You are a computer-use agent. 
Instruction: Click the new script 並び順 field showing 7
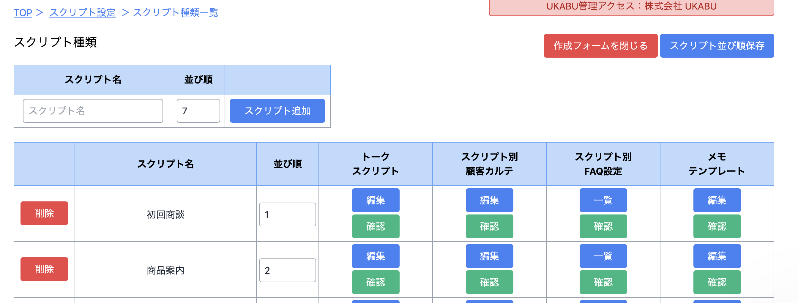coord(198,111)
